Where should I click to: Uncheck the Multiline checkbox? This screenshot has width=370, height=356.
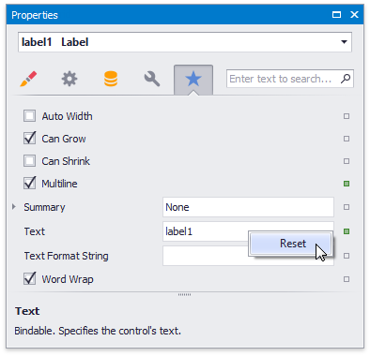click(x=29, y=184)
